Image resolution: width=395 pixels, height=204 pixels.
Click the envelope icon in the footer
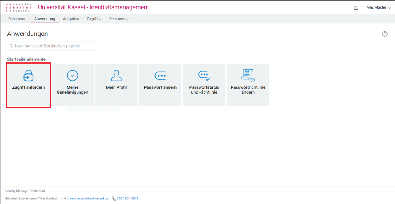click(x=64, y=199)
